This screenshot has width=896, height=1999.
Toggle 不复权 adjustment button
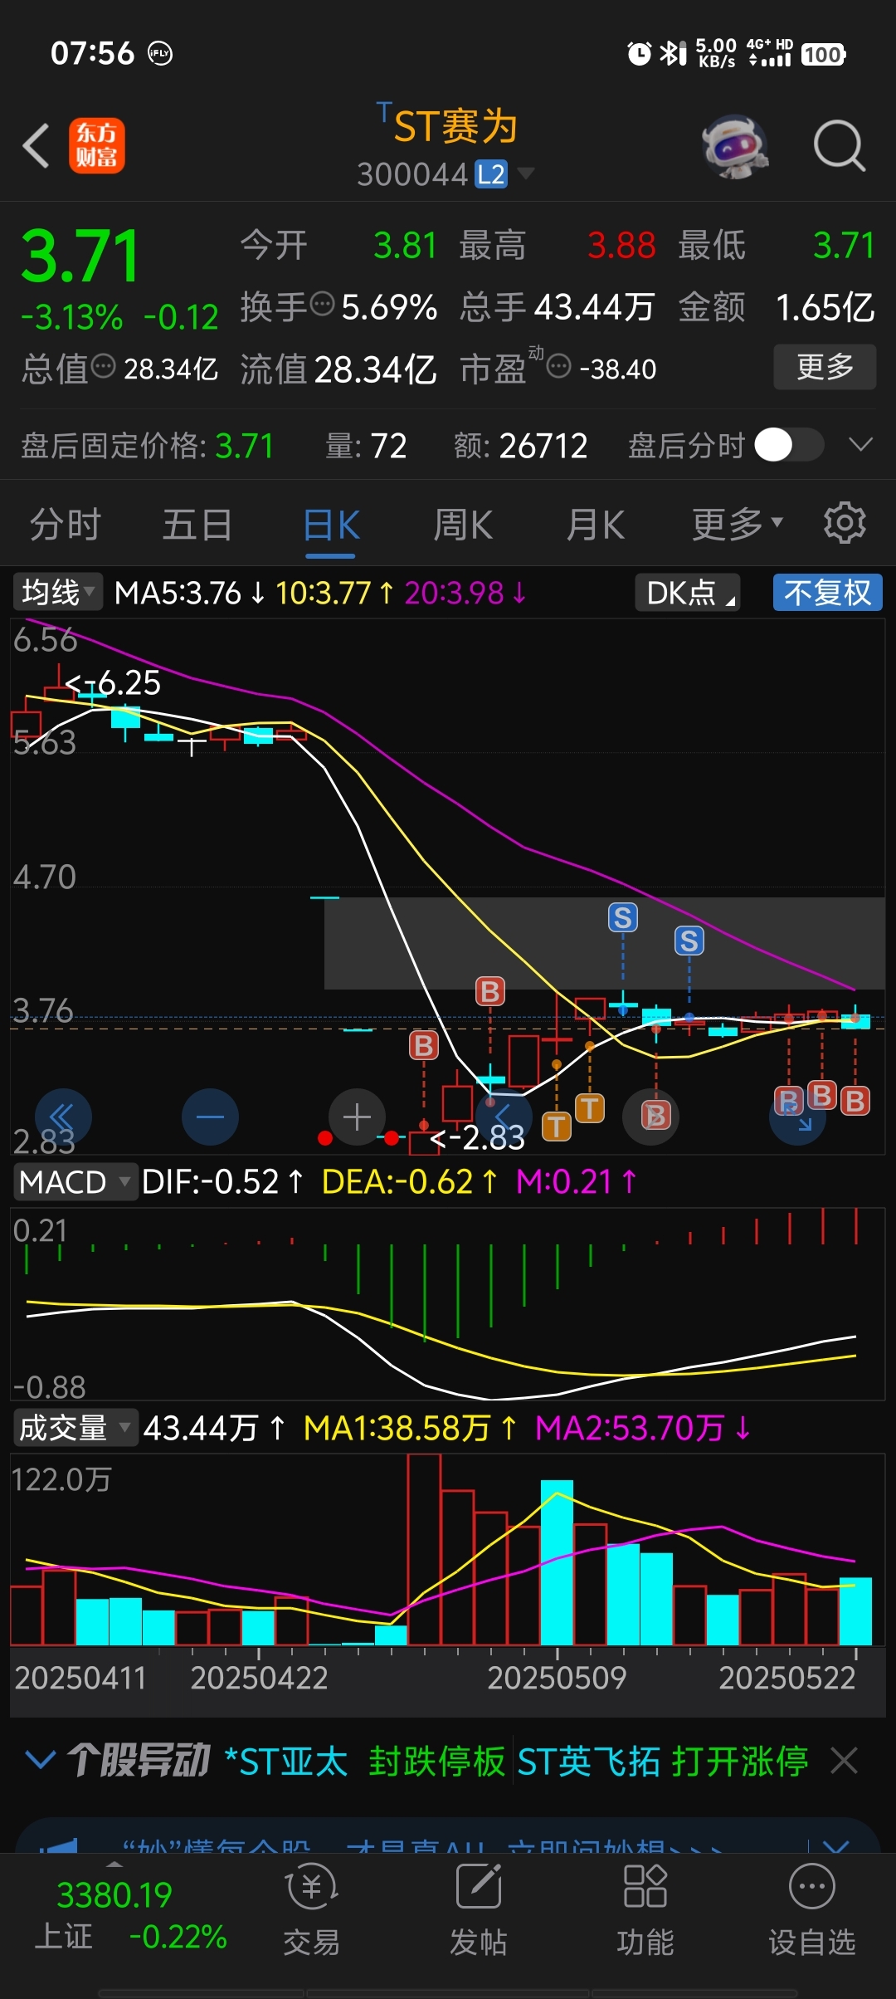coord(827,593)
